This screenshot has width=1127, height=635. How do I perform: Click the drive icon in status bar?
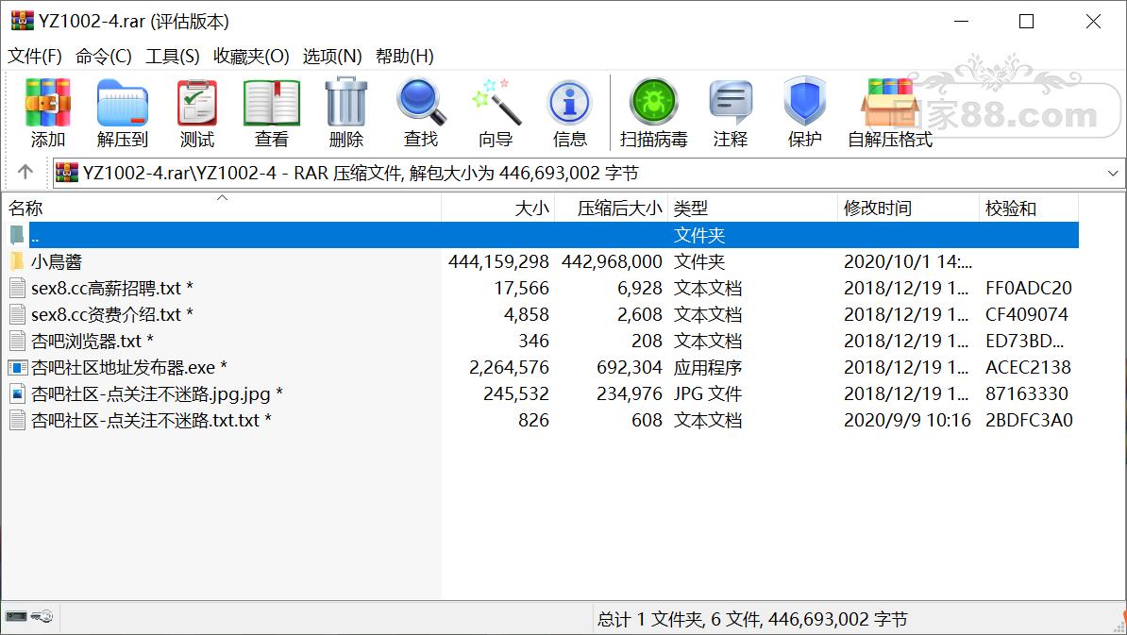(16, 616)
